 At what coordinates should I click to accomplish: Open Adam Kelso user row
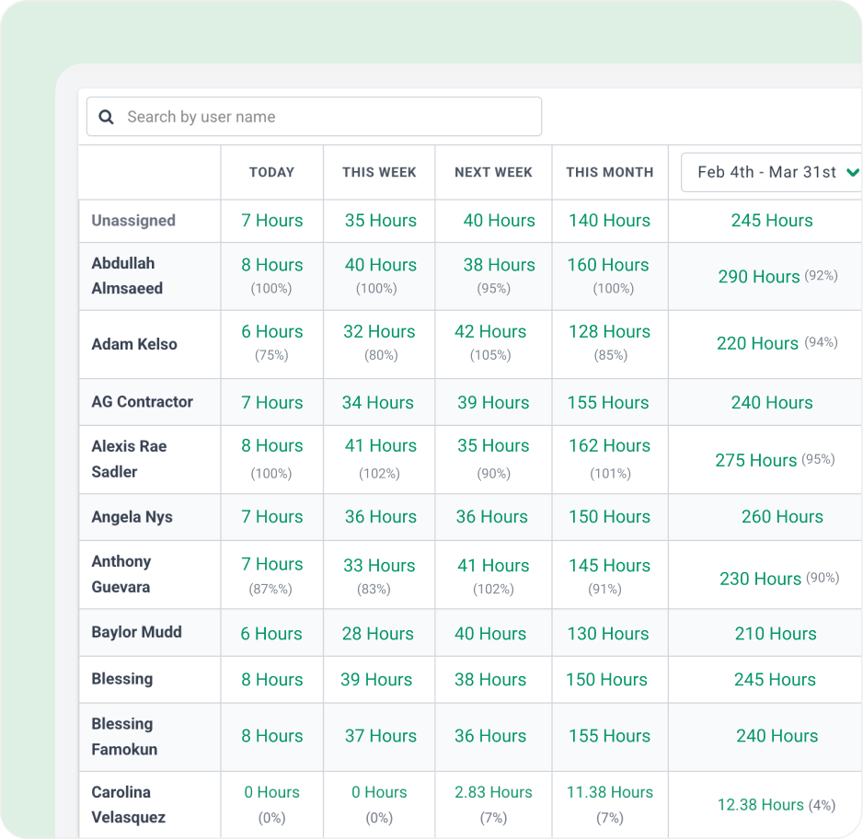click(x=134, y=344)
